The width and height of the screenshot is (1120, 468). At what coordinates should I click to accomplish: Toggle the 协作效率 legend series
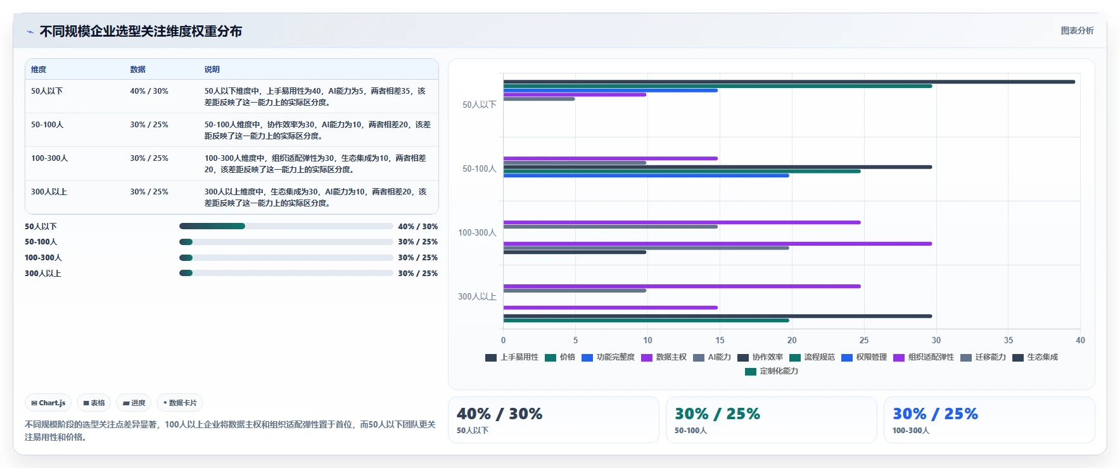[760, 357]
